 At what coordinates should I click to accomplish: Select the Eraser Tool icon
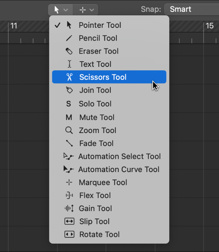click(69, 51)
